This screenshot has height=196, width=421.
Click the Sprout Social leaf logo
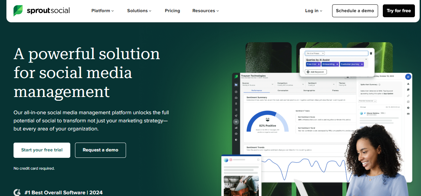18,11
